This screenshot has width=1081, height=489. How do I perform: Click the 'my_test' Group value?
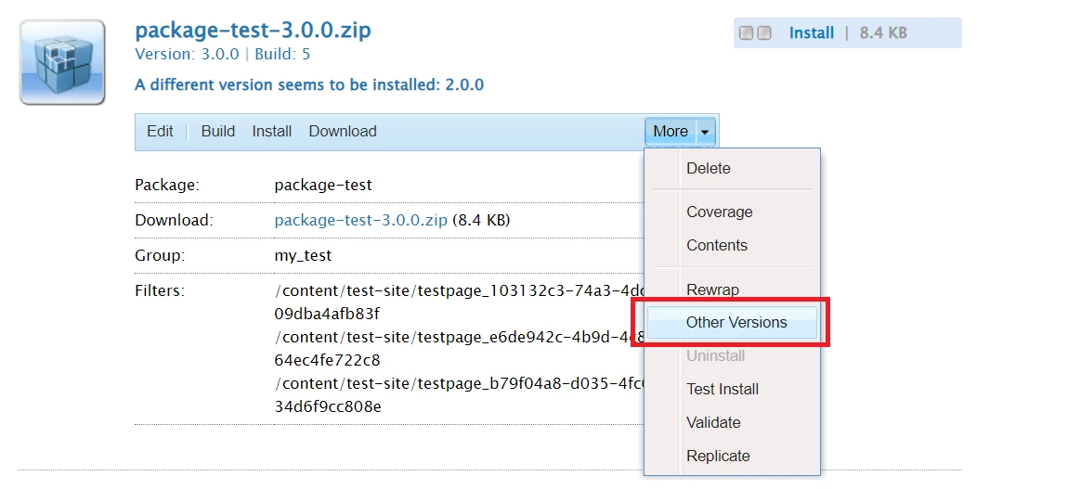pyautogui.click(x=304, y=255)
